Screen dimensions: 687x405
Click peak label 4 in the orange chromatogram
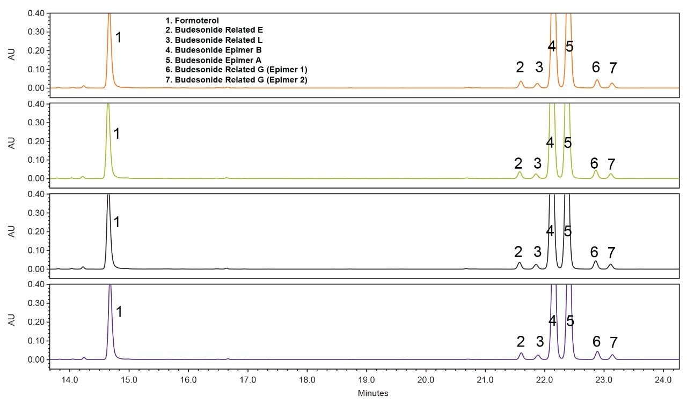552,46
